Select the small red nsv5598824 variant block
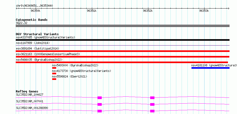Viewport: 237px width, 114px height. pos(54,79)
